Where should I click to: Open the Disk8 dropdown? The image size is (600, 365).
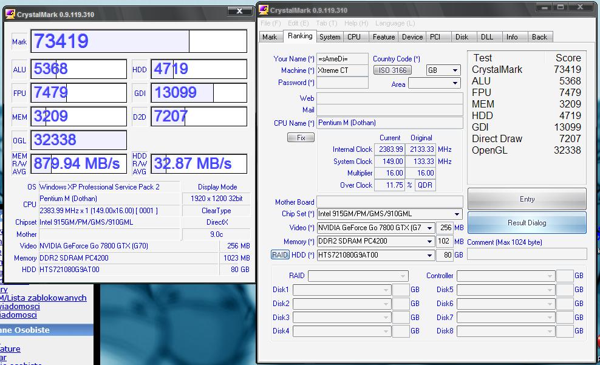coord(506,331)
